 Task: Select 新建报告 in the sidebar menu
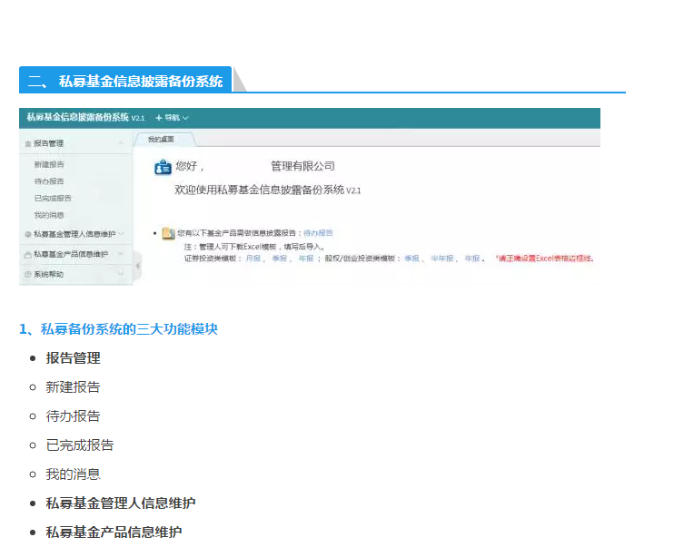point(49,164)
